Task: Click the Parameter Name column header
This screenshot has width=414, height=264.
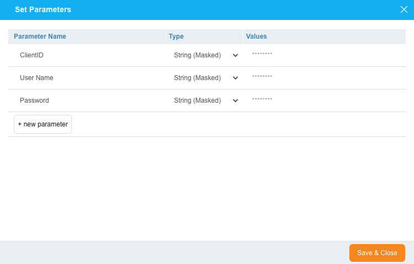Action: pyautogui.click(x=40, y=36)
